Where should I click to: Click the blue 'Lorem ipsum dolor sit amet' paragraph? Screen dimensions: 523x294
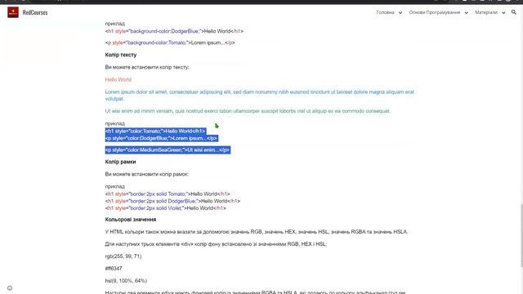[260, 96]
